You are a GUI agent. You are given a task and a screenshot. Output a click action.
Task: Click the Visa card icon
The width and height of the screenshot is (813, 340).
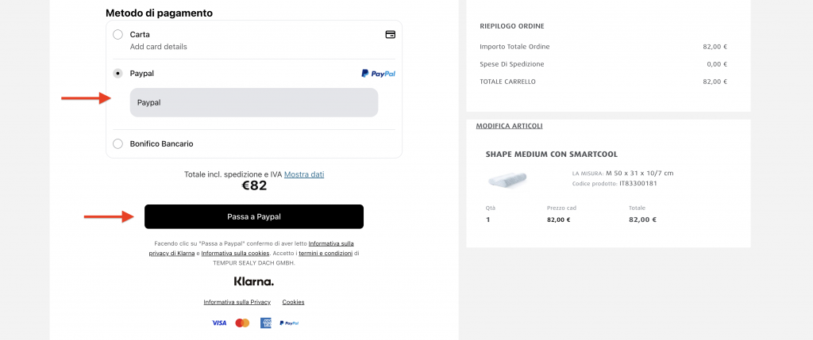pos(219,323)
